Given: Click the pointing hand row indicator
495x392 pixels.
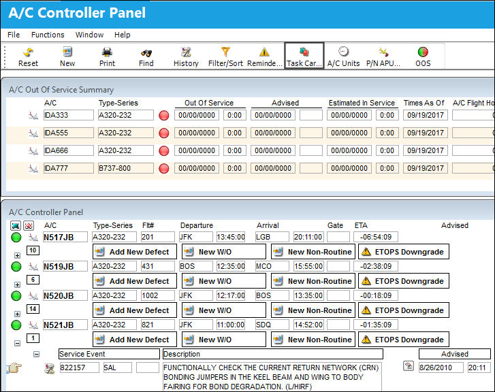Looking at the screenshot, I should click(x=14, y=368).
